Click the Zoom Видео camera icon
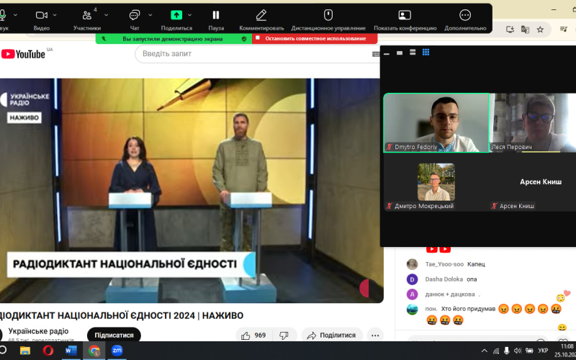This screenshot has width=576, height=360. pos(41,15)
